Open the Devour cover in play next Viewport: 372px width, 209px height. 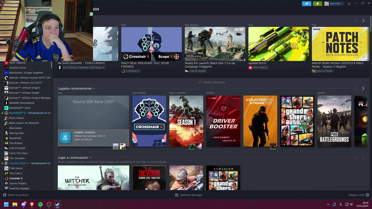coord(149,178)
